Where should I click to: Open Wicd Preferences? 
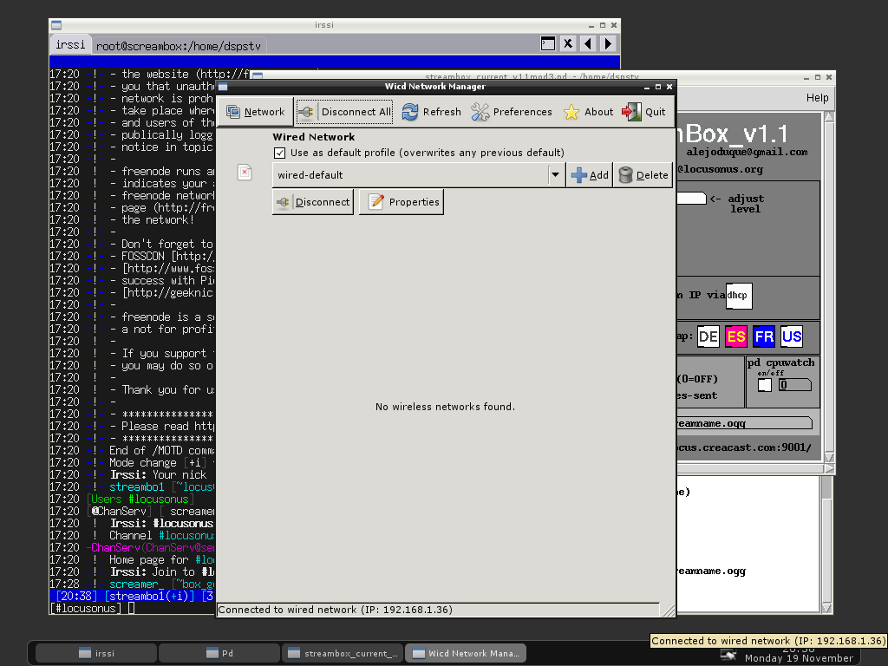tap(512, 112)
